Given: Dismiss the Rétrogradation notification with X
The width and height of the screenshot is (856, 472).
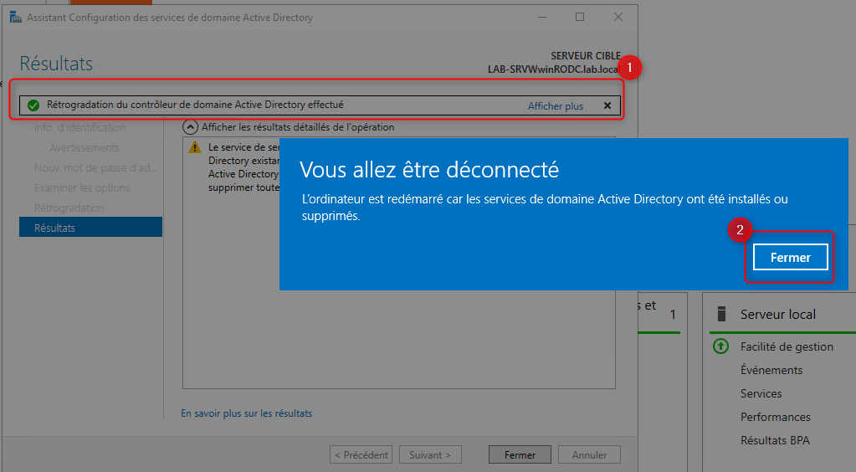Looking at the screenshot, I should point(607,106).
